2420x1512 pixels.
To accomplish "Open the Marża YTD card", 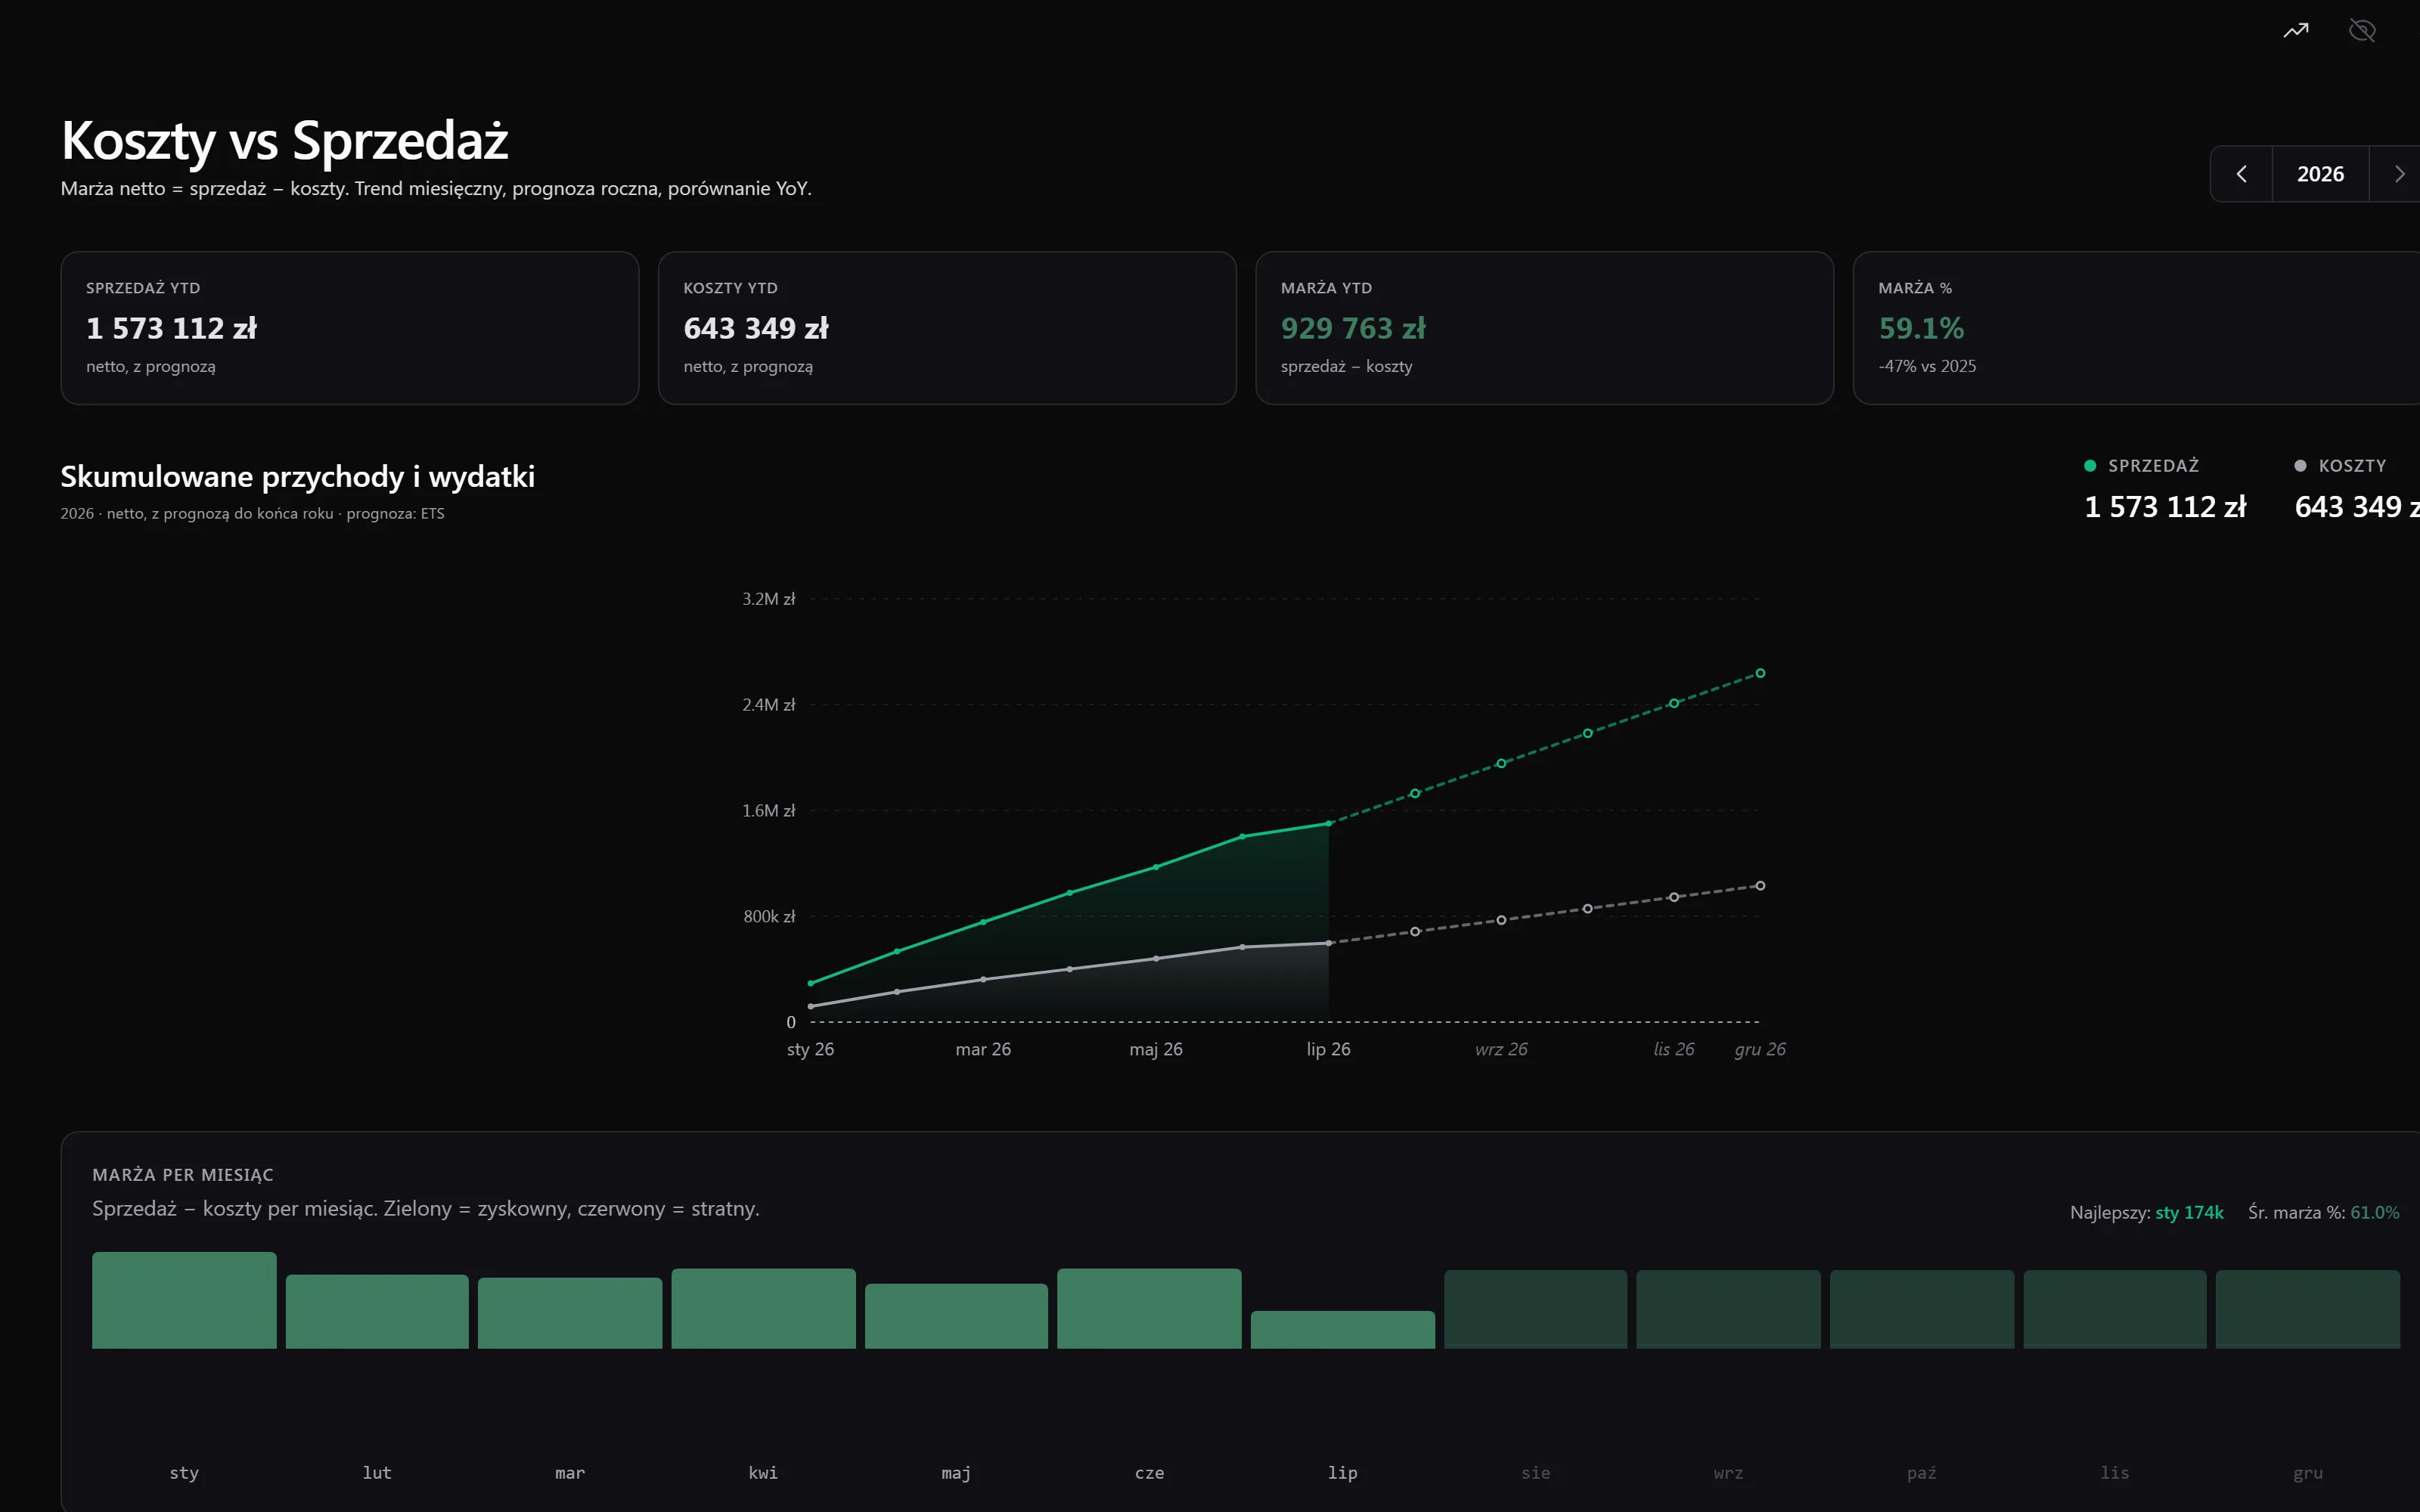I will pos(1544,328).
